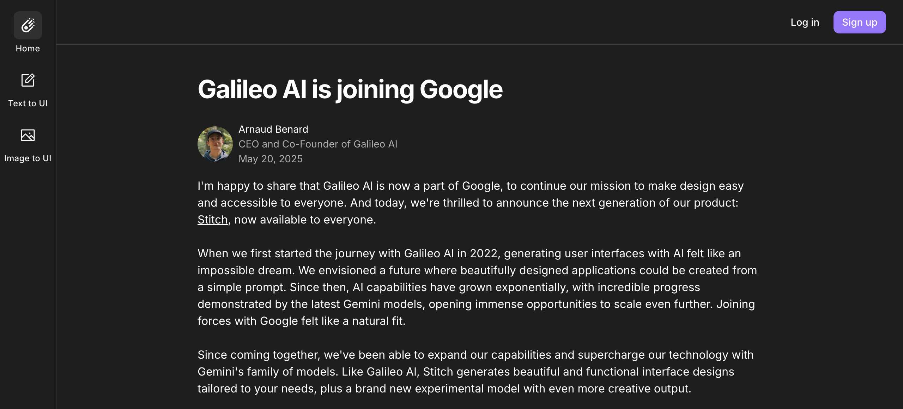Click the CEO and Co-Founder subtitle text

(x=318, y=144)
